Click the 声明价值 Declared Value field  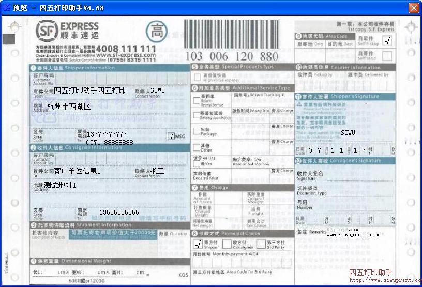[251, 176]
